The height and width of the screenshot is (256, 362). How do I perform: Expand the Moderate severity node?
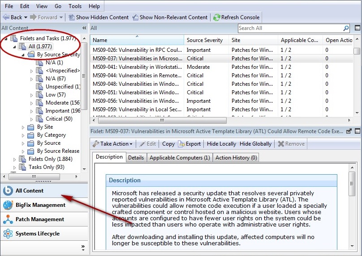[x=32, y=103]
